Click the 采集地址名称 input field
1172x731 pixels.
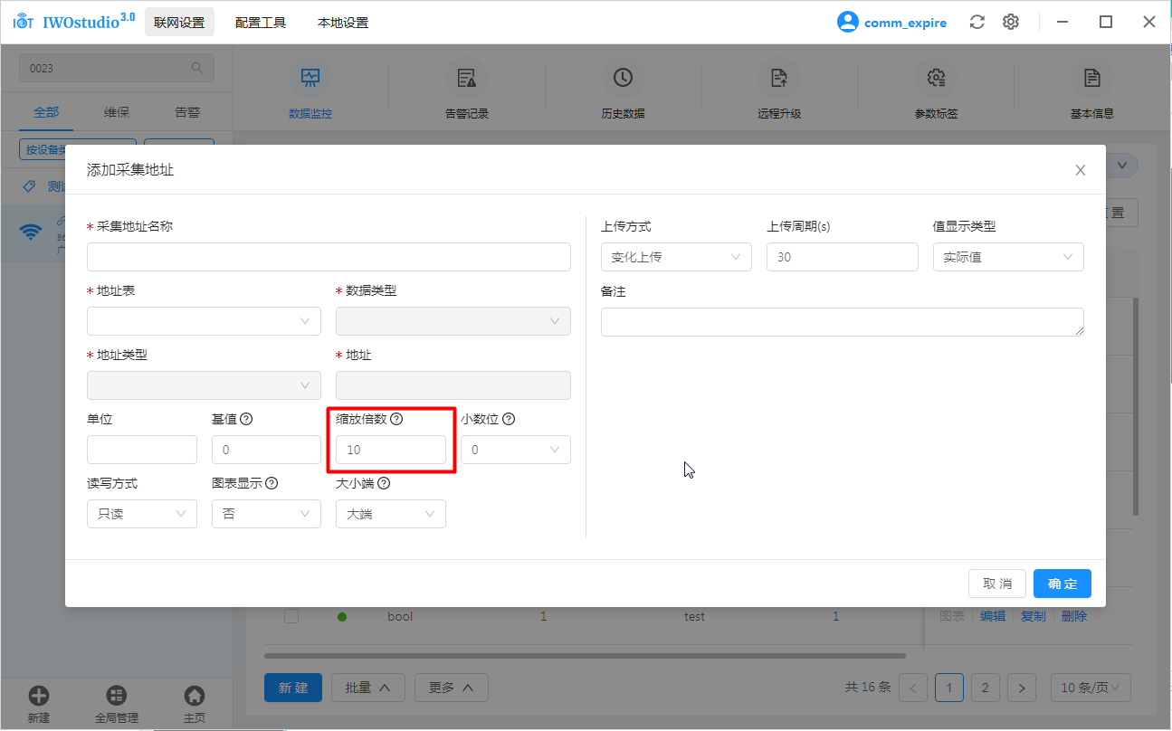[x=329, y=257]
